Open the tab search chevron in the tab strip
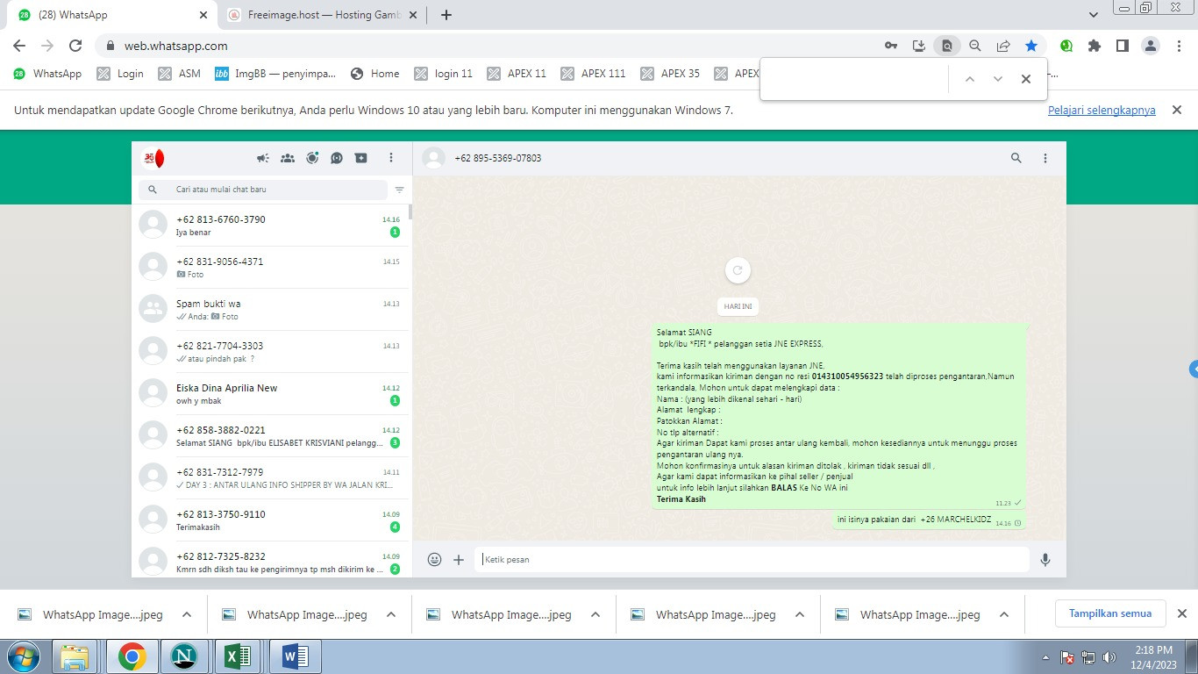The image size is (1198, 674). tap(1094, 15)
